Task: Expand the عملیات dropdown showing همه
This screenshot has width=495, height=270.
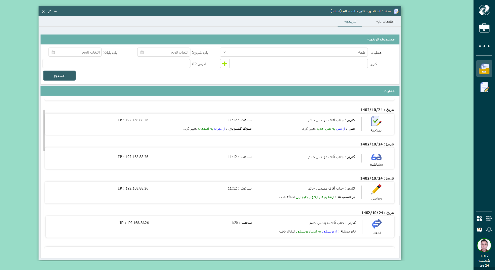Action: click(294, 52)
